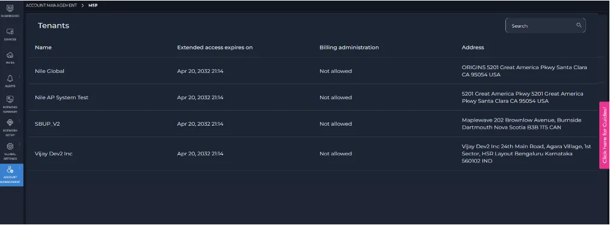Select the Nile Global tenant
The image size is (610, 225).
49,71
